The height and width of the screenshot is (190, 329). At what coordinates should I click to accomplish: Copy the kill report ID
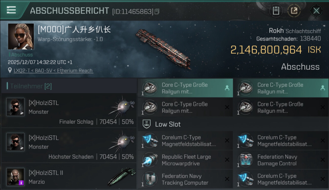pos(157,12)
